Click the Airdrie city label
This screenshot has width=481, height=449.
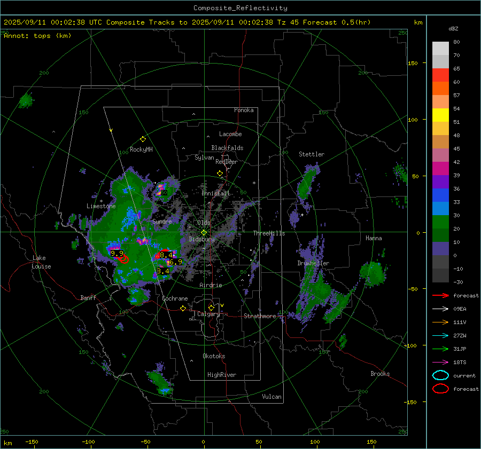tap(211, 285)
